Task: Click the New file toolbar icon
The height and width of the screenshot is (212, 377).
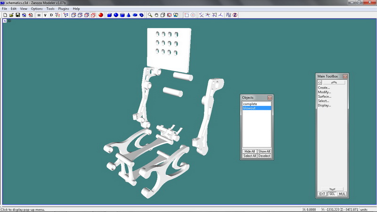Action: pyautogui.click(x=5, y=15)
